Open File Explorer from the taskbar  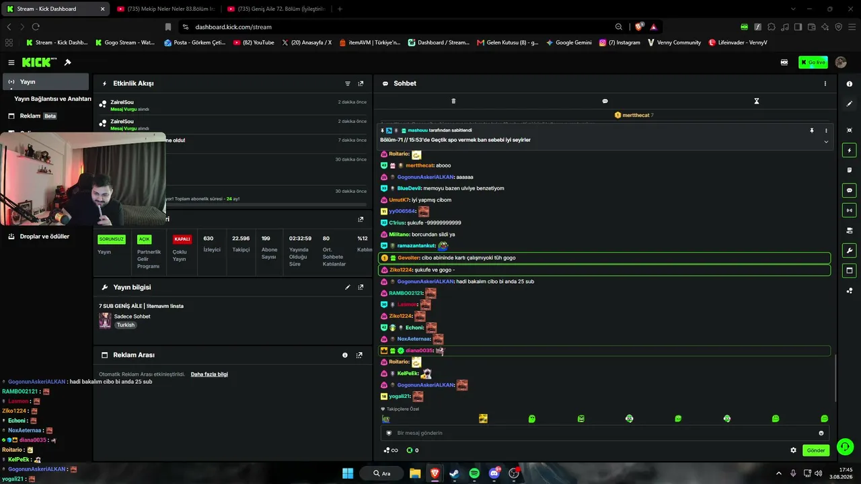(x=415, y=473)
